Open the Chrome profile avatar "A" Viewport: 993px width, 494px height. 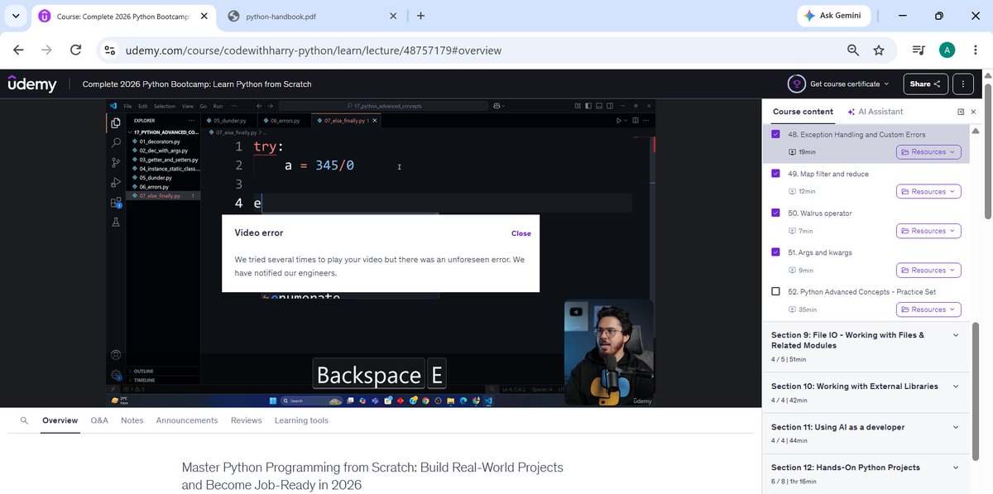point(947,50)
